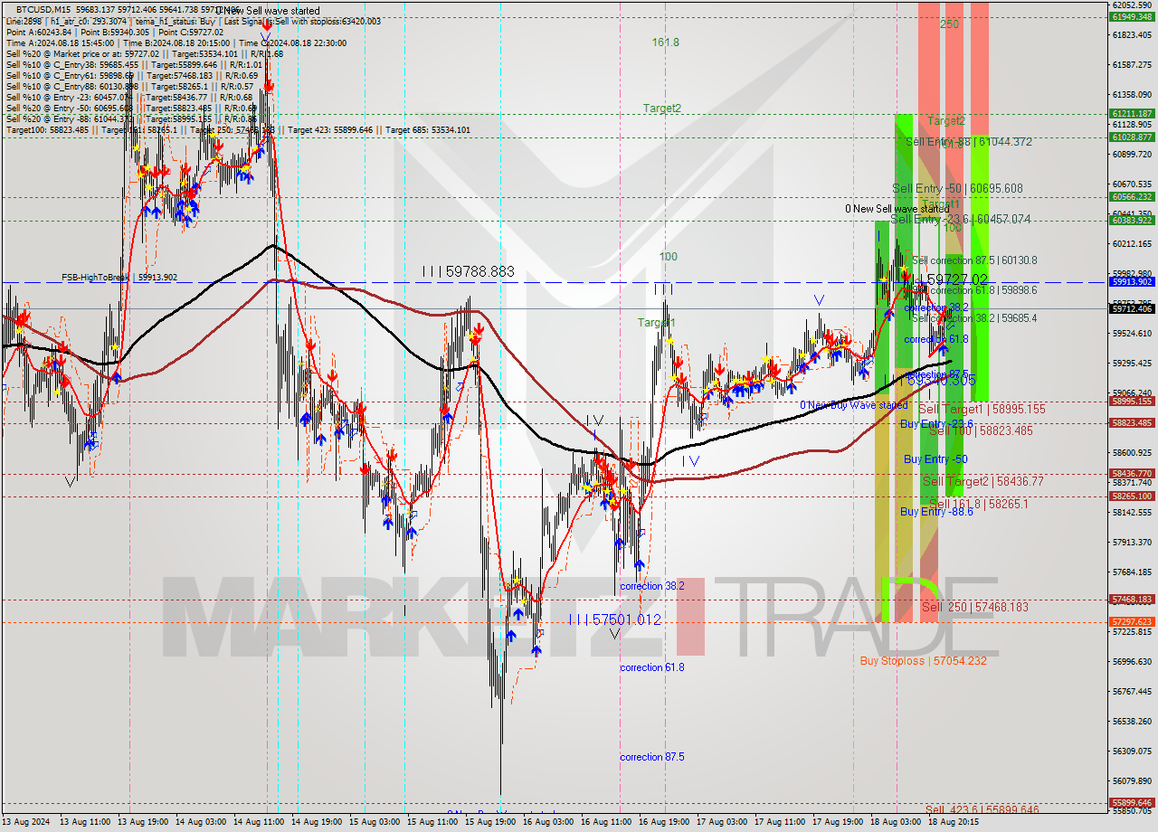The width and height of the screenshot is (1158, 832).
Task: Click the 17 Aug 11:00 time axis label
Action: coord(780,822)
